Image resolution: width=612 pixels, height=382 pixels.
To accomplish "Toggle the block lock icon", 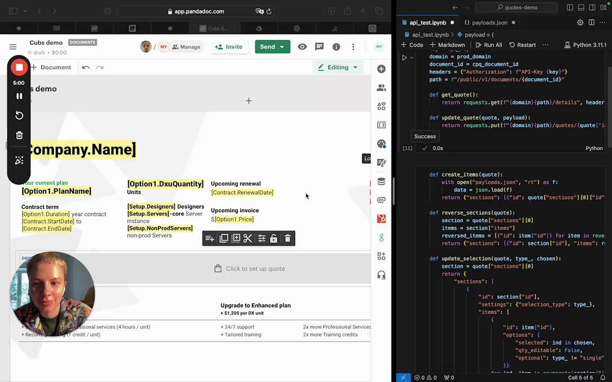I will click(x=274, y=238).
